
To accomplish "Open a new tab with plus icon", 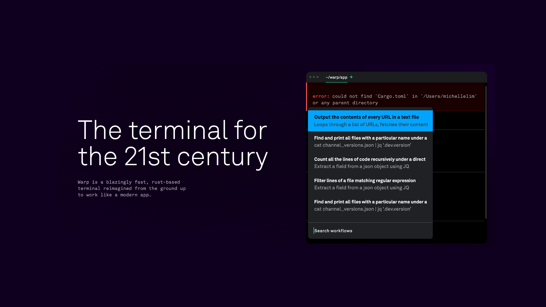I will pyautogui.click(x=351, y=77).
